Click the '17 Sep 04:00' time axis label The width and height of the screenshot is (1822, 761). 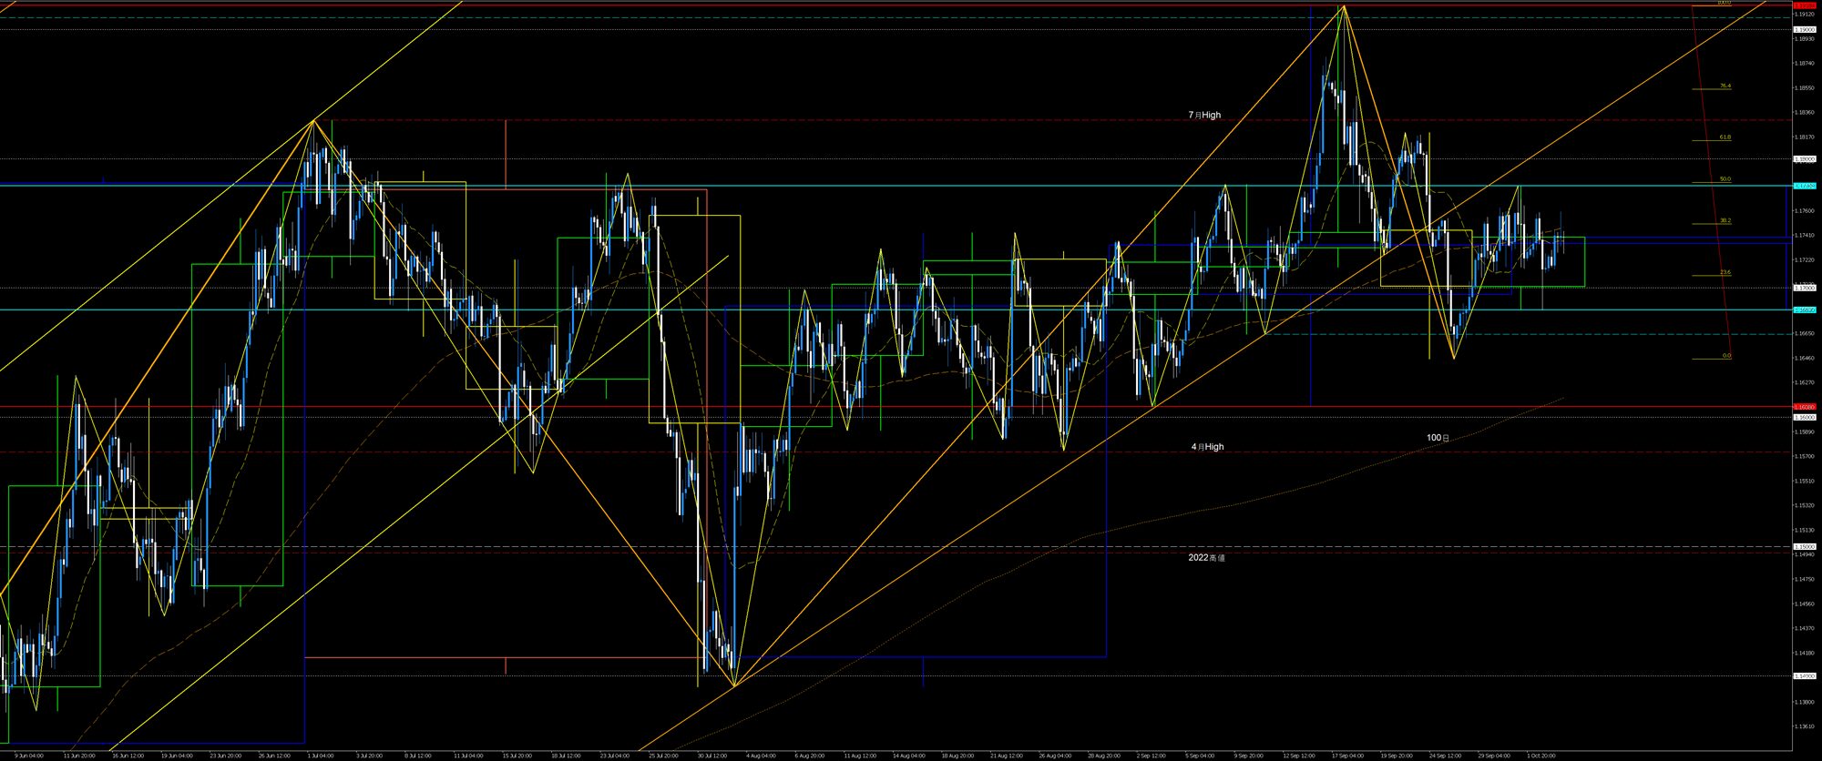[x=1346, y=756]
